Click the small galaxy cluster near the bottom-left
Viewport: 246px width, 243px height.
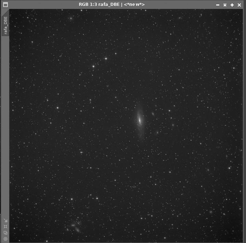click(75, 226)
